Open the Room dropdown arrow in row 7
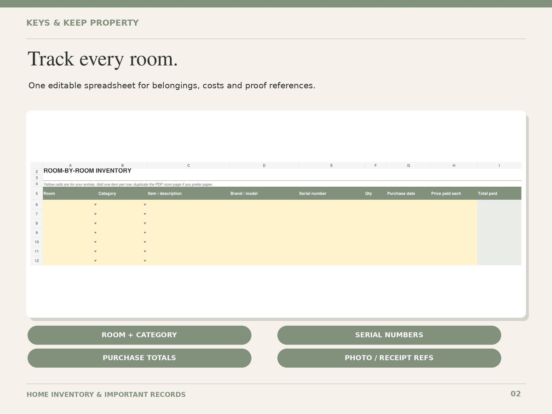Image resolution: width=552 pixels, height=414 pixels. pyautogui.click(x=95, y=214)
